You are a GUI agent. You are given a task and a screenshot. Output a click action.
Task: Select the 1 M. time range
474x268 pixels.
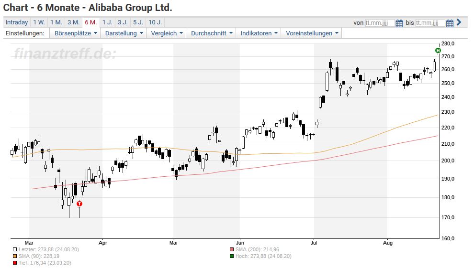(x=56, y=22)
